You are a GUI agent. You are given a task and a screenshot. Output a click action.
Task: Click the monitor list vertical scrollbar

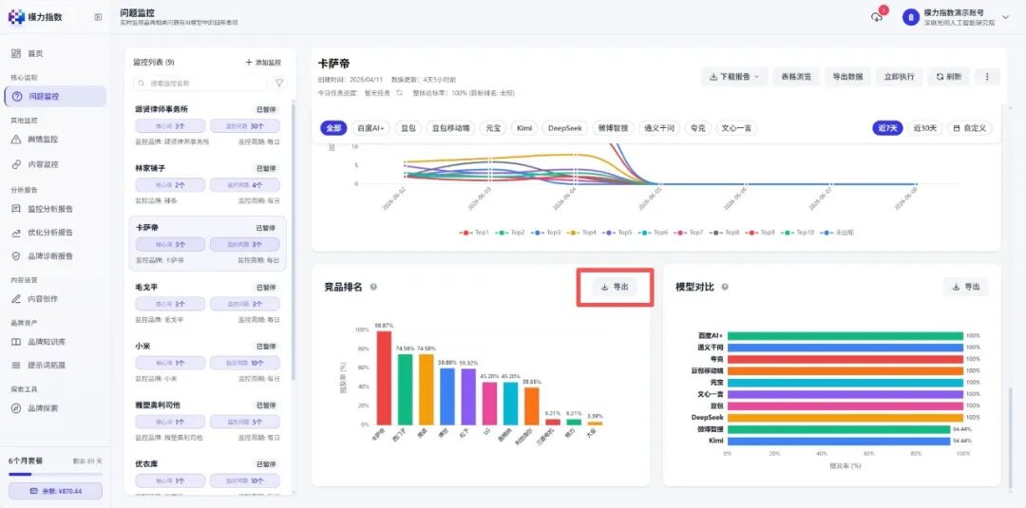click(293, 242)
